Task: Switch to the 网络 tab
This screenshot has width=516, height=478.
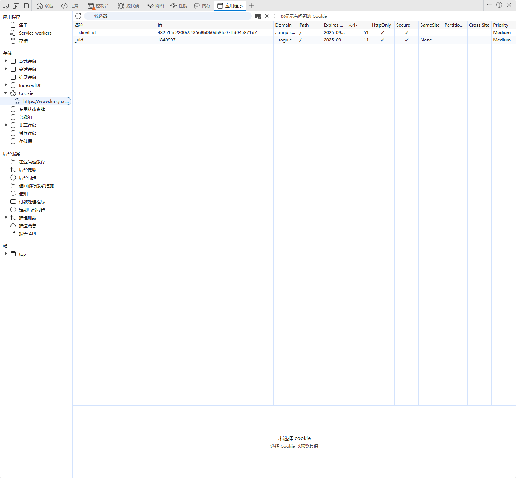Action: click(156, 6)
